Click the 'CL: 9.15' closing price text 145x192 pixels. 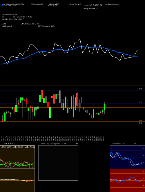[53, 5]
